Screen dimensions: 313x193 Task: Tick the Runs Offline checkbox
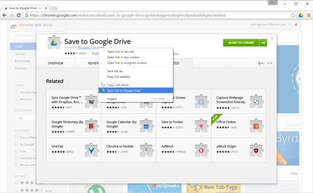[x=17, y=137]
